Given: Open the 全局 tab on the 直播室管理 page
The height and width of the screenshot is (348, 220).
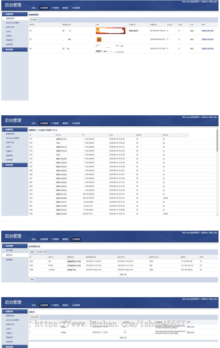Looking at the screenshot, I should pyautogui.click(x=34, y=8).
